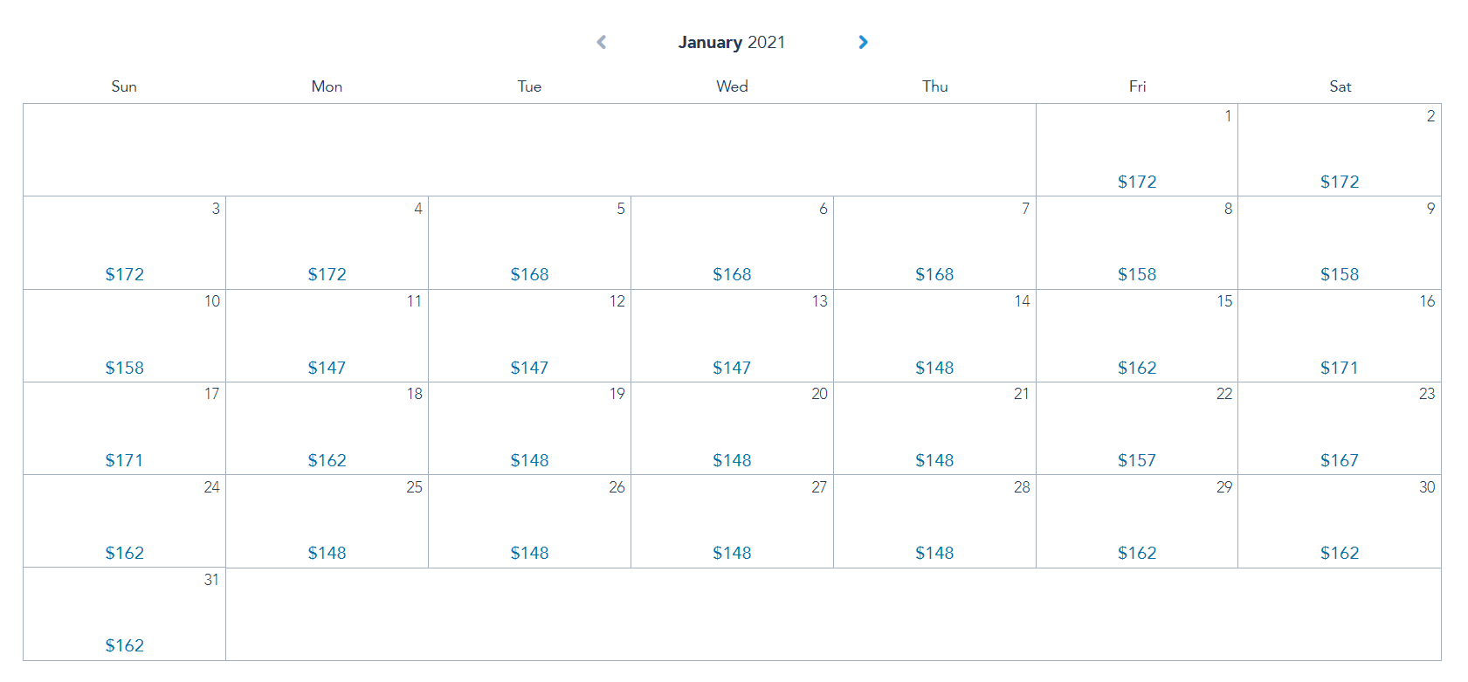Select the $162 price on January 15
1468x682 pixels.
coord(1136,368)
